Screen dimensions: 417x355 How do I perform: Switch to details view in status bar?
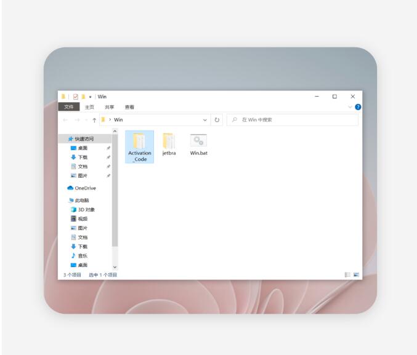tap(348, 275)
